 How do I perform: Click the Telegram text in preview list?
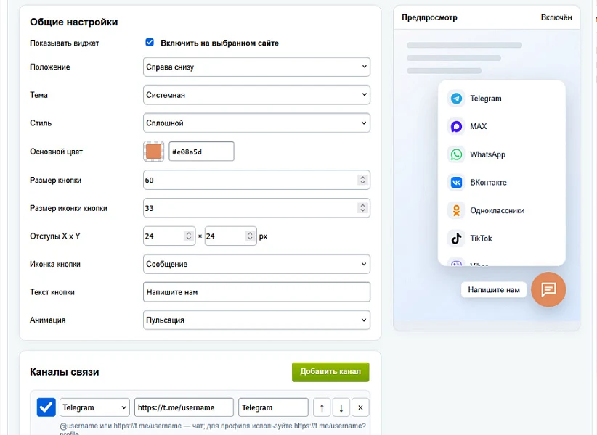click(x=486, y=99)
